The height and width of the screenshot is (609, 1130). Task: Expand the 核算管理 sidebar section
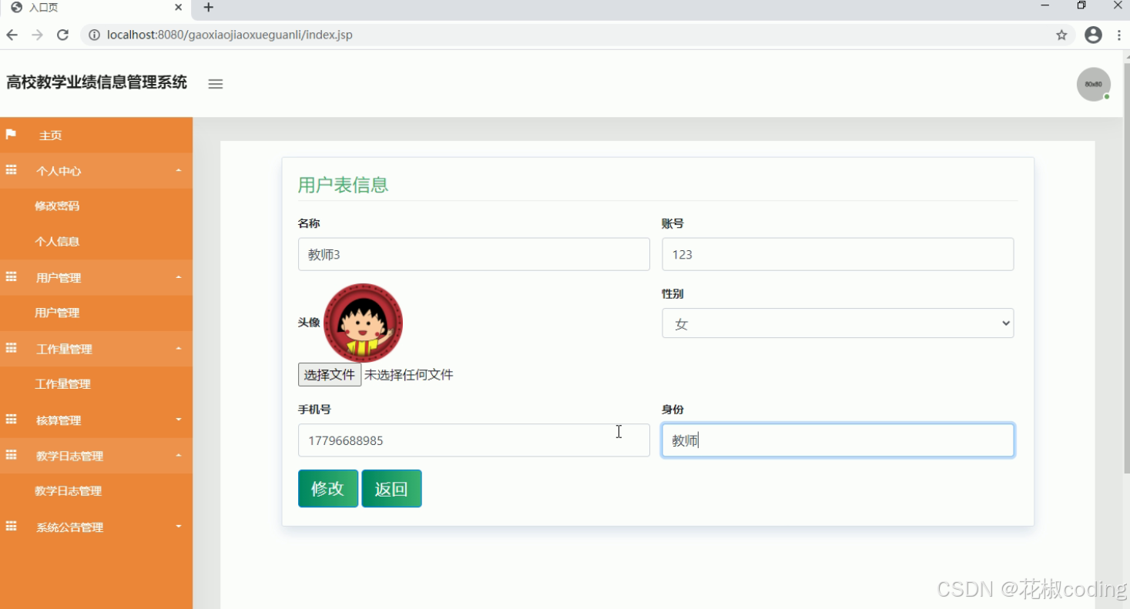178,420
